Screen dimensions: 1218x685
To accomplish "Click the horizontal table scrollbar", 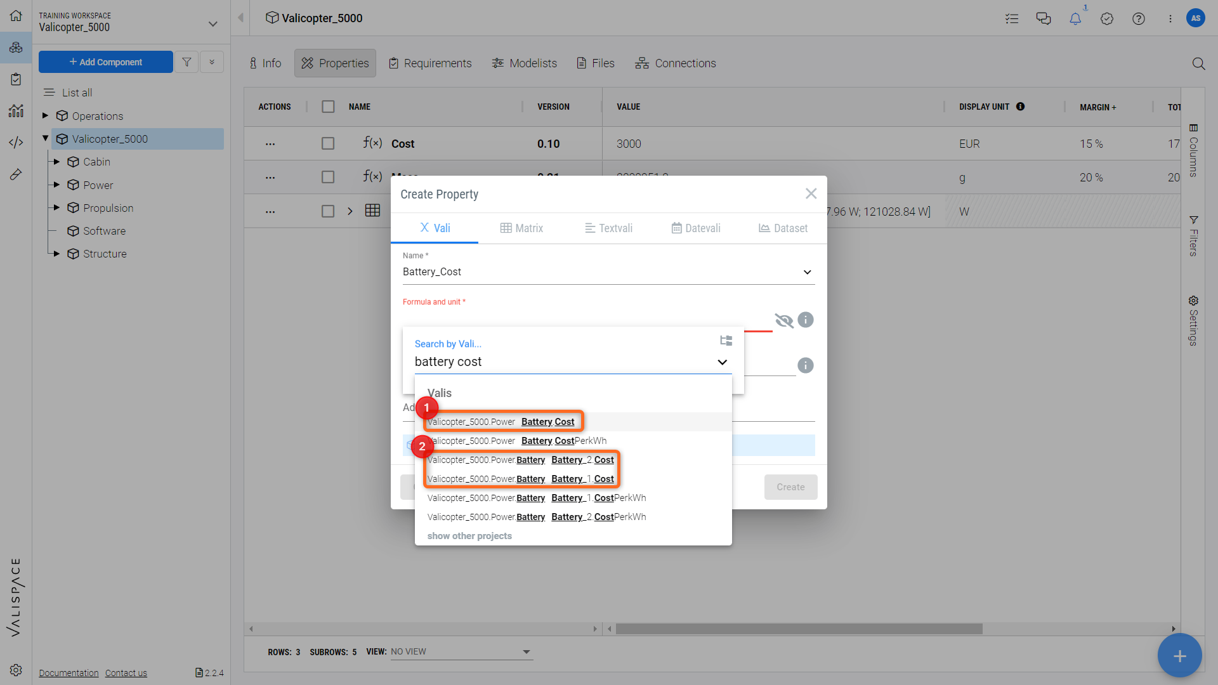I will 799,629.
